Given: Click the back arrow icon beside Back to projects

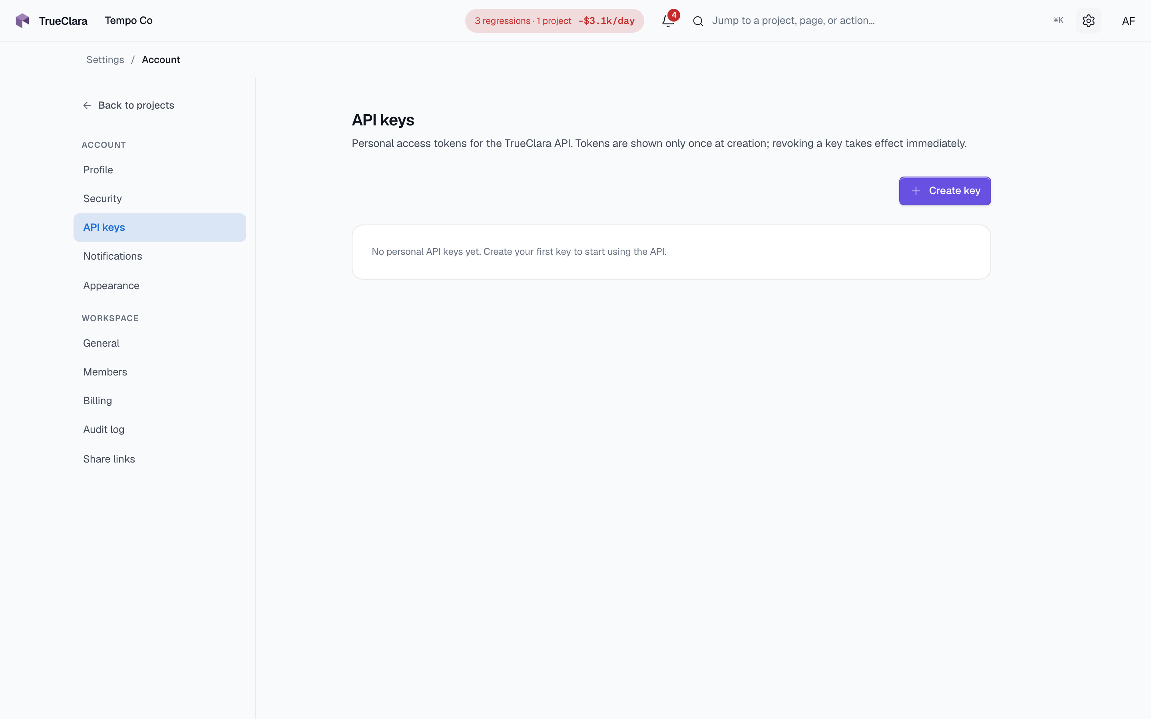Looking at the screenshot, I should coord(87,105).
